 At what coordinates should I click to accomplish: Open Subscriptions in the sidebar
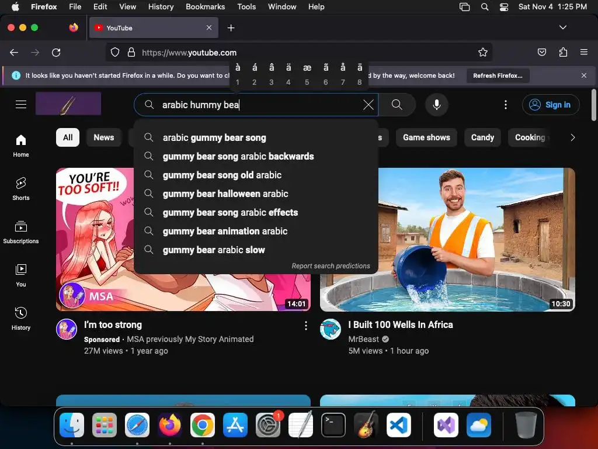(21, 232)
